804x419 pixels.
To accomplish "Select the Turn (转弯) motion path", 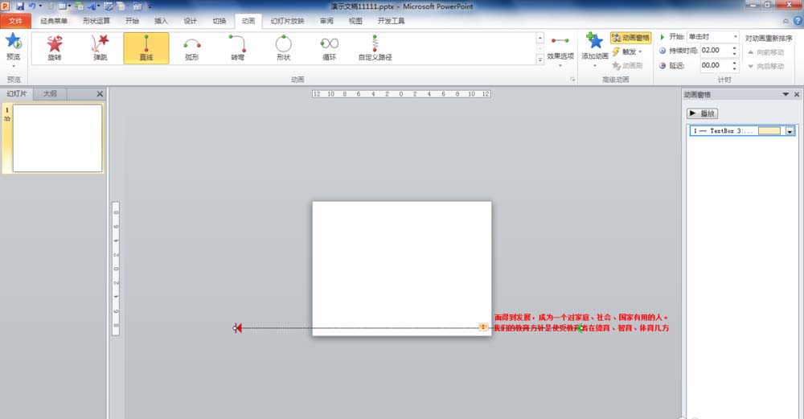I will pyautogui.click(x=237, y=48).
